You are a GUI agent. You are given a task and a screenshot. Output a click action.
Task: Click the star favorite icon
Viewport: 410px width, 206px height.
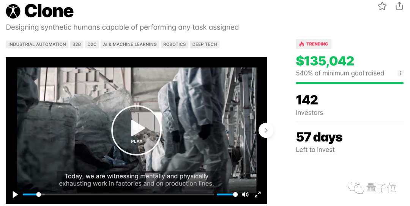point(382,6)
